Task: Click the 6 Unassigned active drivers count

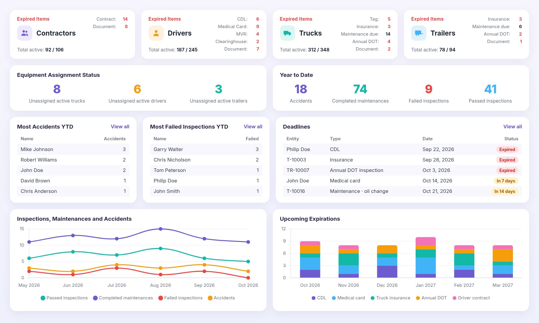Action: coord(137,89)
